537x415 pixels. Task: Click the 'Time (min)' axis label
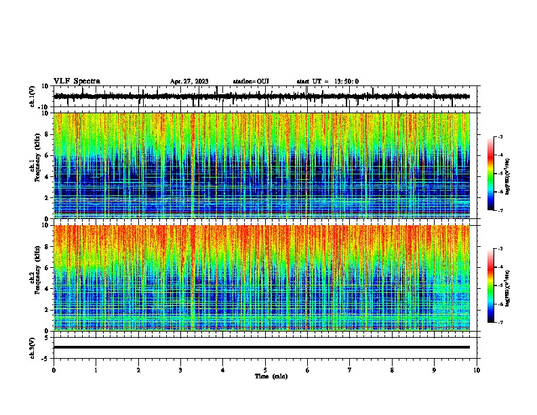tap(271, 376)
